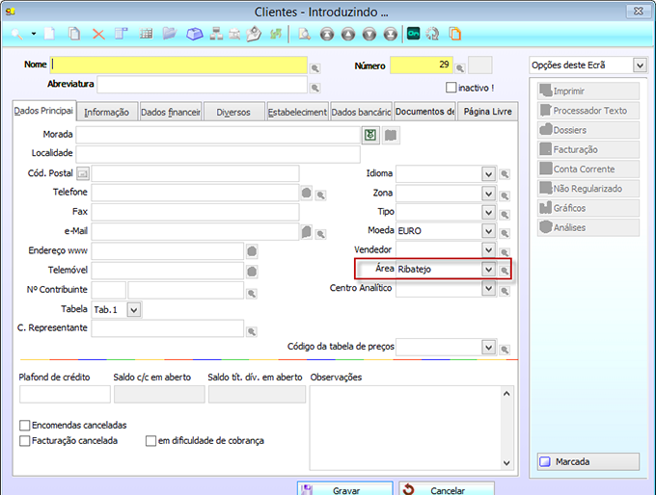Click green map icon beside Morada

pyautogui.click(x=370, y=135)
